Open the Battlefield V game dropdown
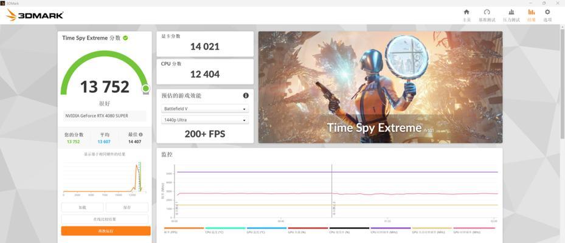 tap(205, 109)
